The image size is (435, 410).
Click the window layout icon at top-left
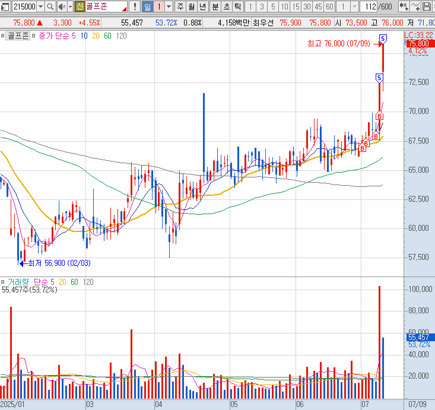pos(5,7)
